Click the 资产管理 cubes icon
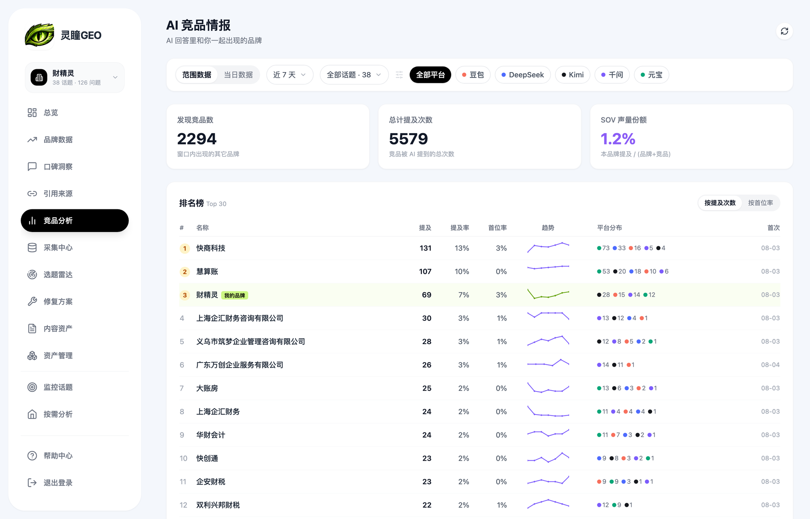Screen dimensions: 810x519 pos(32,355)
